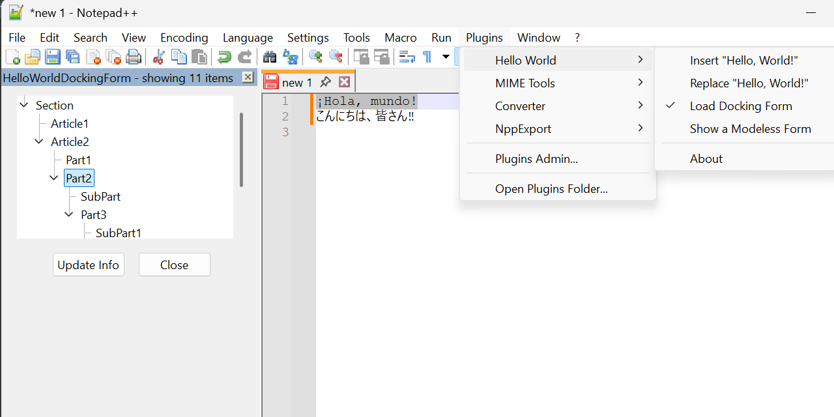Choose Insert "Hello, World!" from the submenu
The width and height of the screenshot is (834, 417).
[744, 61]
